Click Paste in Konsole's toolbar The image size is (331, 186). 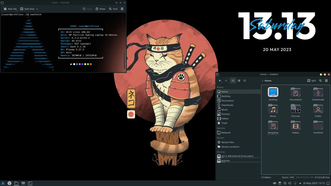tap(100, 9)
